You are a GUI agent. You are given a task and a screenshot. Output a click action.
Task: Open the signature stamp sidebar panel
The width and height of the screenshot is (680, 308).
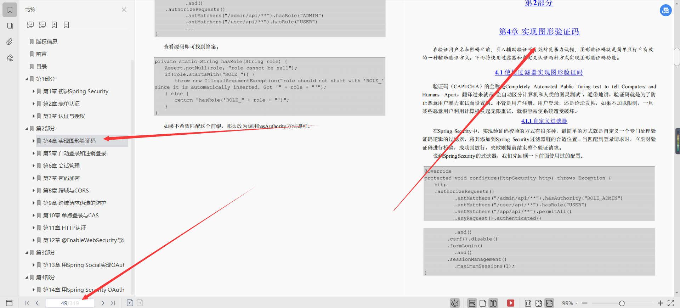(x=10, y=58)
